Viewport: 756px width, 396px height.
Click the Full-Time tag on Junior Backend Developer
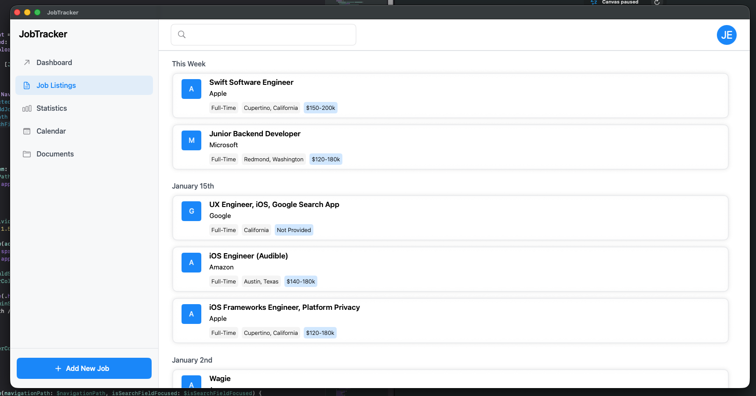[x=224, y=159]
